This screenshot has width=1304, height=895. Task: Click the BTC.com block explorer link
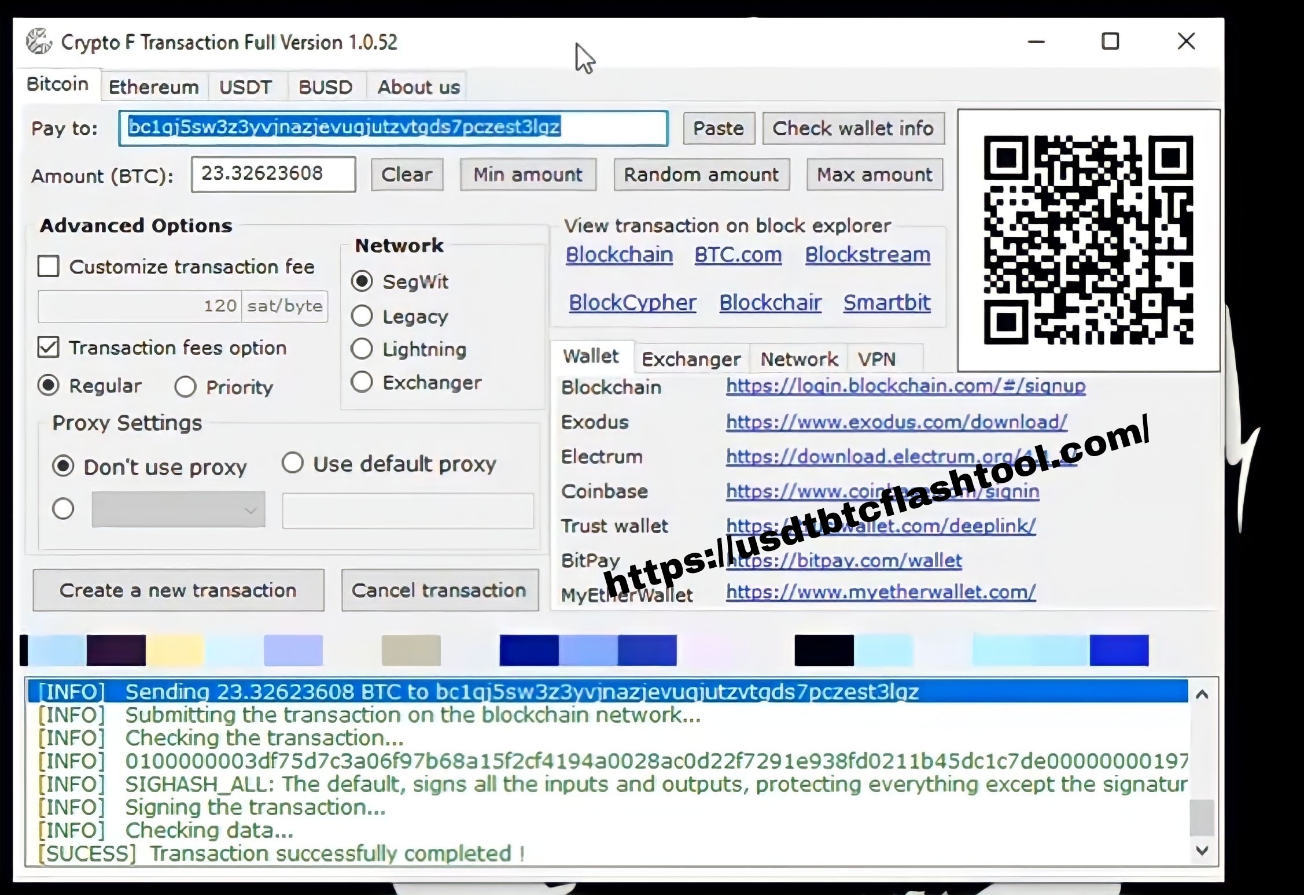click(x=737, y=256)
